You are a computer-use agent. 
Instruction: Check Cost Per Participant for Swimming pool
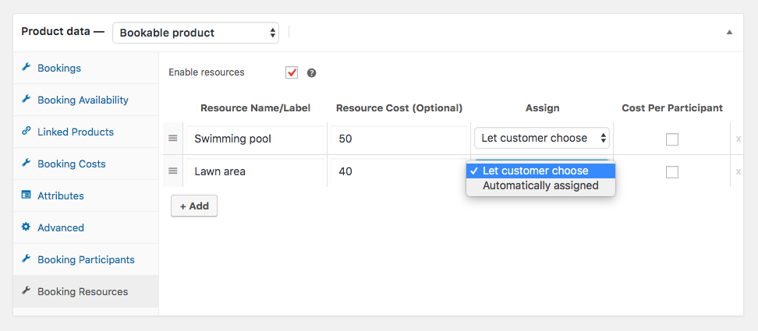(x=672, y=139)
